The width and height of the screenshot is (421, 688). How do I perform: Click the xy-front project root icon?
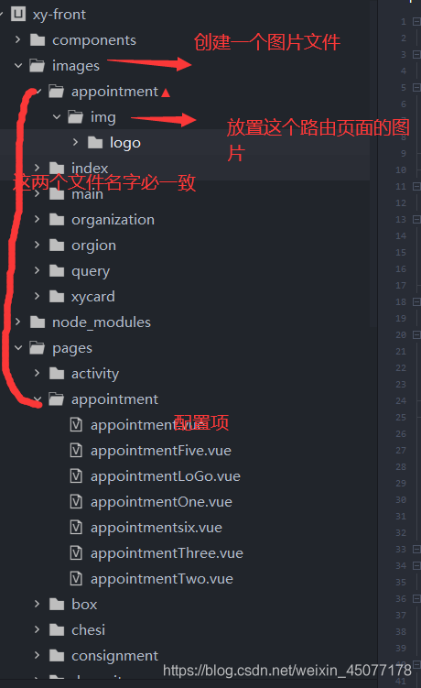coord(18,14)
